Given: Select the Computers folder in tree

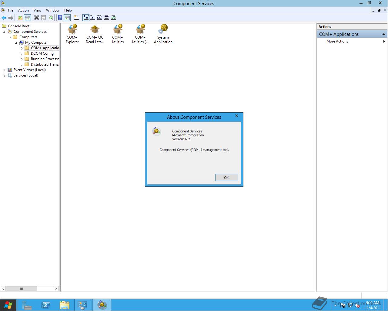Looking at the screenshot, I should tap(28, 37).
